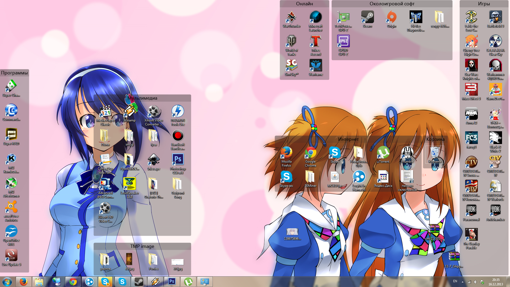Open the Inkscape desktop icon
Image resolution: width=510 pixels, height=287 pixels.
154,160
